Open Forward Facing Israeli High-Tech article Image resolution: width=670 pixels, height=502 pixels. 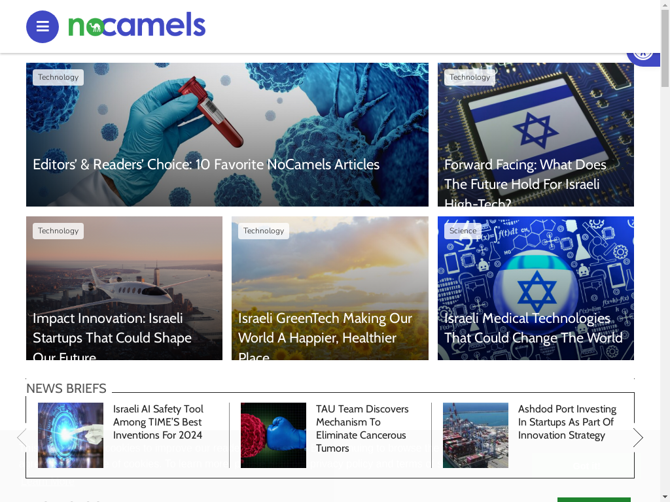point(525,184)
